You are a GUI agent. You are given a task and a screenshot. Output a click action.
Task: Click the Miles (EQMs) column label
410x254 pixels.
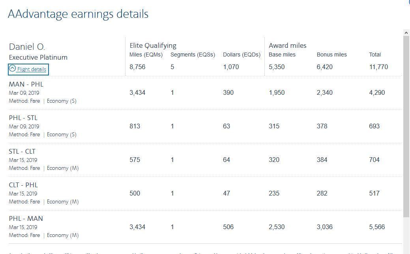[146, 55]
